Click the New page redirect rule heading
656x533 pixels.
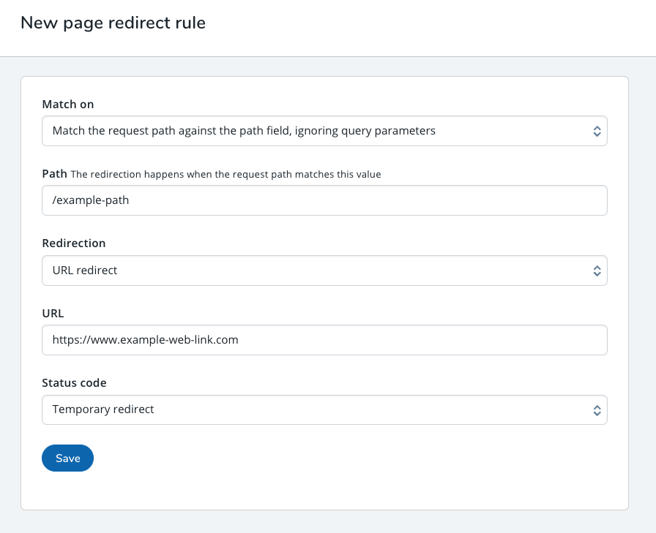coord(113,23)
